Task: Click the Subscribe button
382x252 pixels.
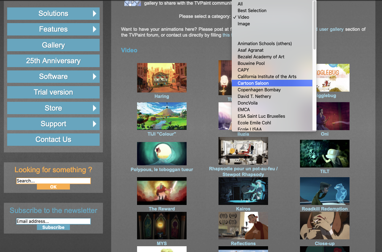Action: point(53,227)
